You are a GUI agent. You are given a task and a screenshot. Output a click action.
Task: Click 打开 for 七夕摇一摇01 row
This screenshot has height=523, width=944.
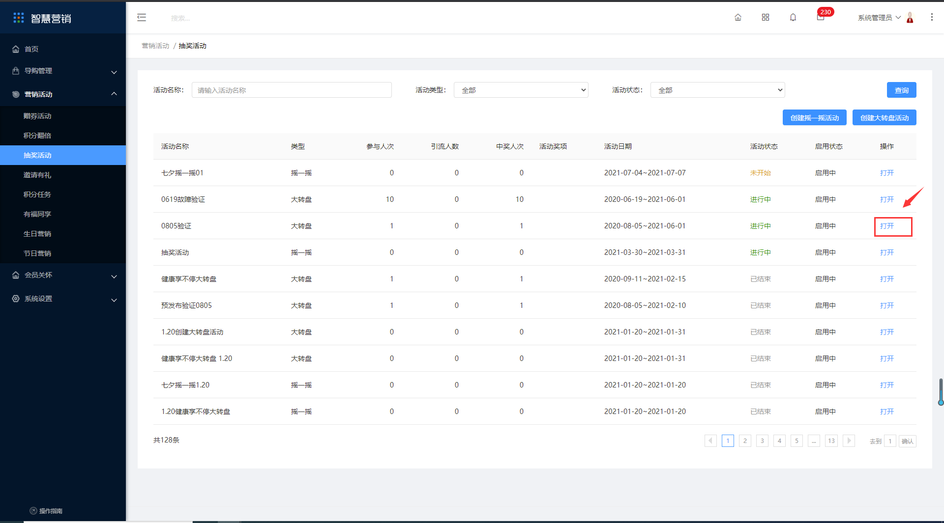click(x=886, y=173)
